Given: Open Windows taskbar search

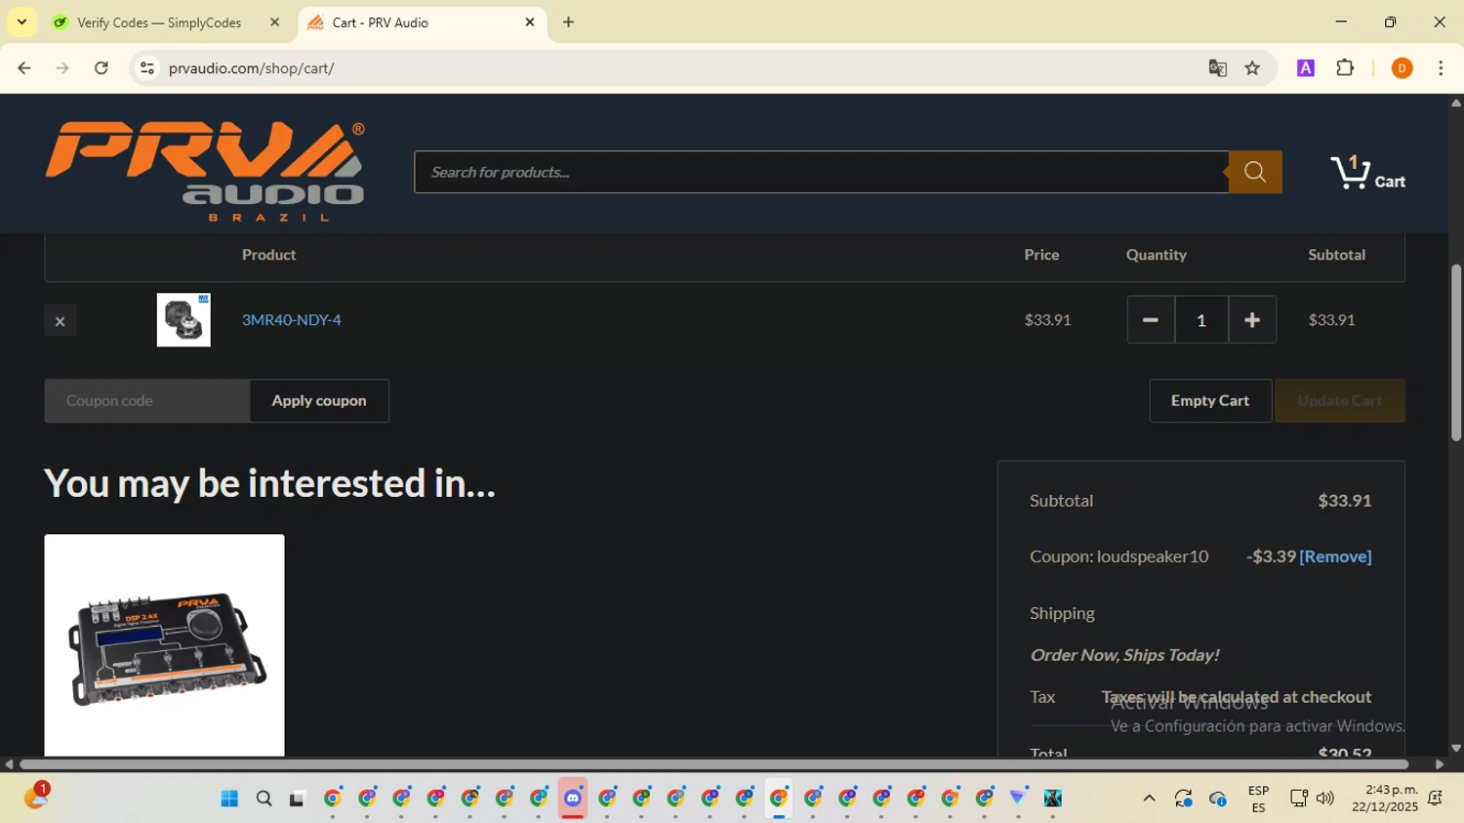Looking at the screenshot, I should point(264,799).
